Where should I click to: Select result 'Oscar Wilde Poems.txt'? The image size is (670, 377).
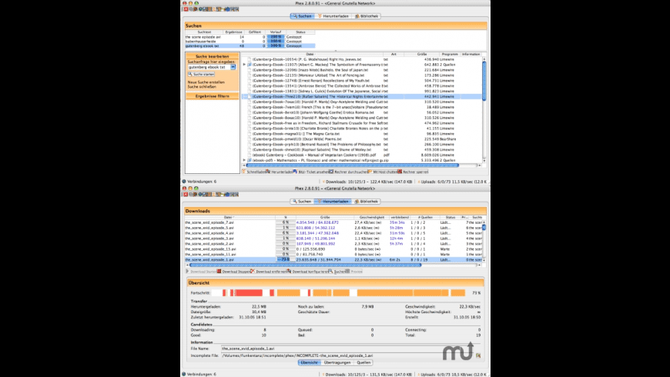[x=363, y=138]
